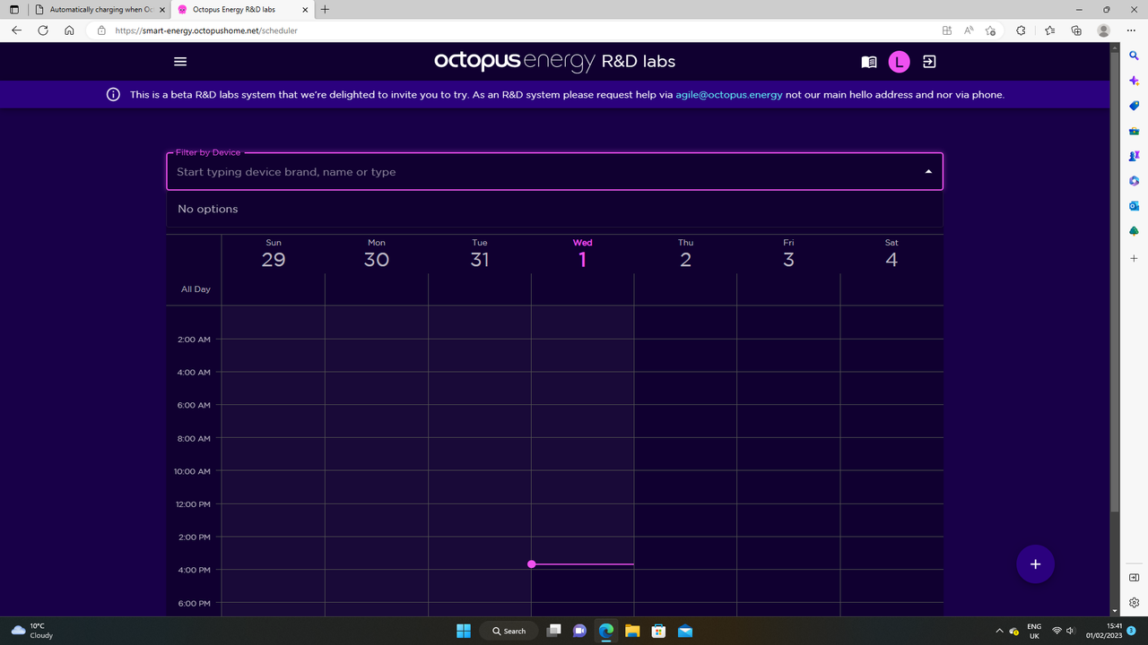Screen dimensions: 1148x645
Task: Go to the browser home page
Action: pos(69,30)
